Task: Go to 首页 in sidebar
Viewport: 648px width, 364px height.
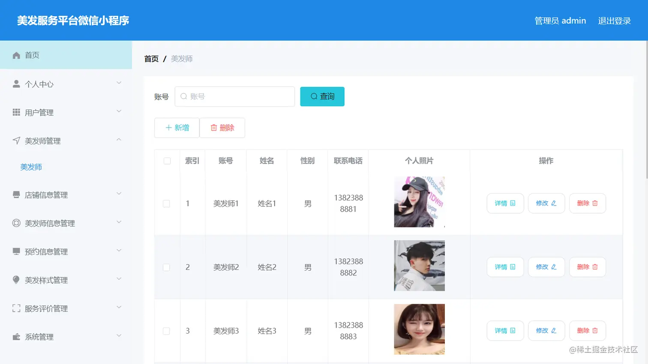Action: click(x=66, y=55)
